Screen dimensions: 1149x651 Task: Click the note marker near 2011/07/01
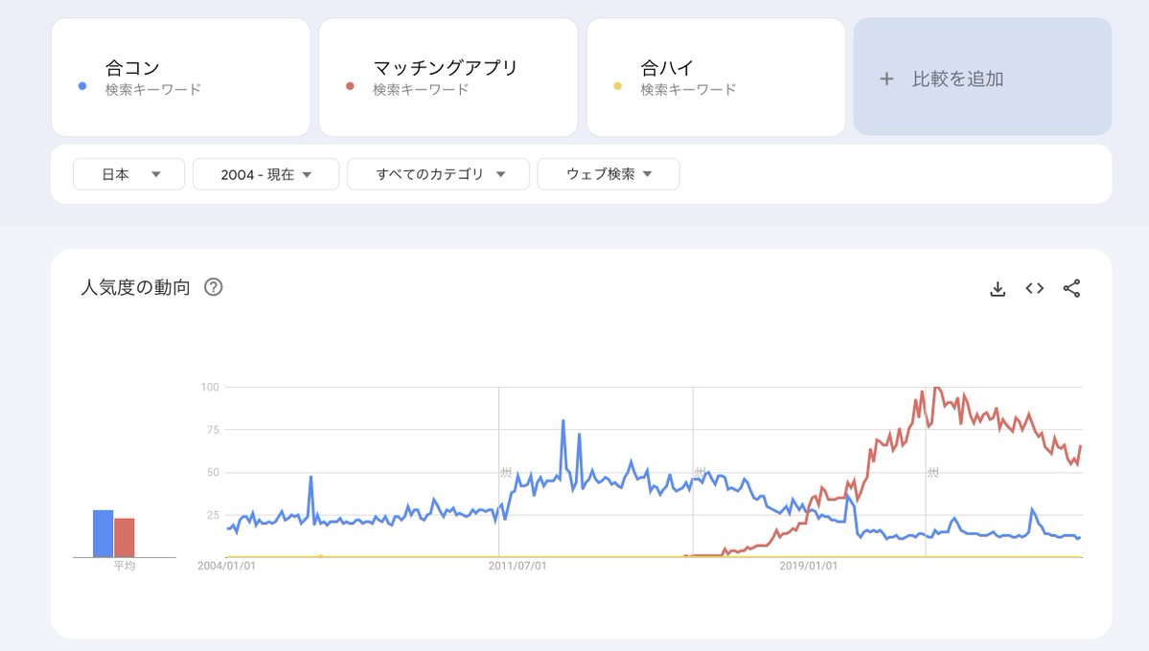pos(505,472)
